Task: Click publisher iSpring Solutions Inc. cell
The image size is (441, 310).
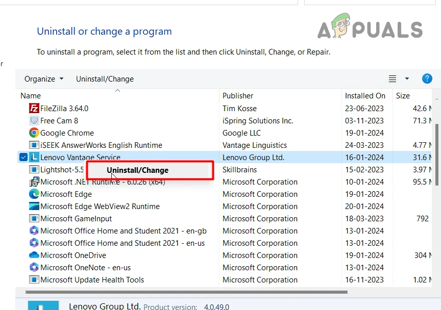Action: 258,120
